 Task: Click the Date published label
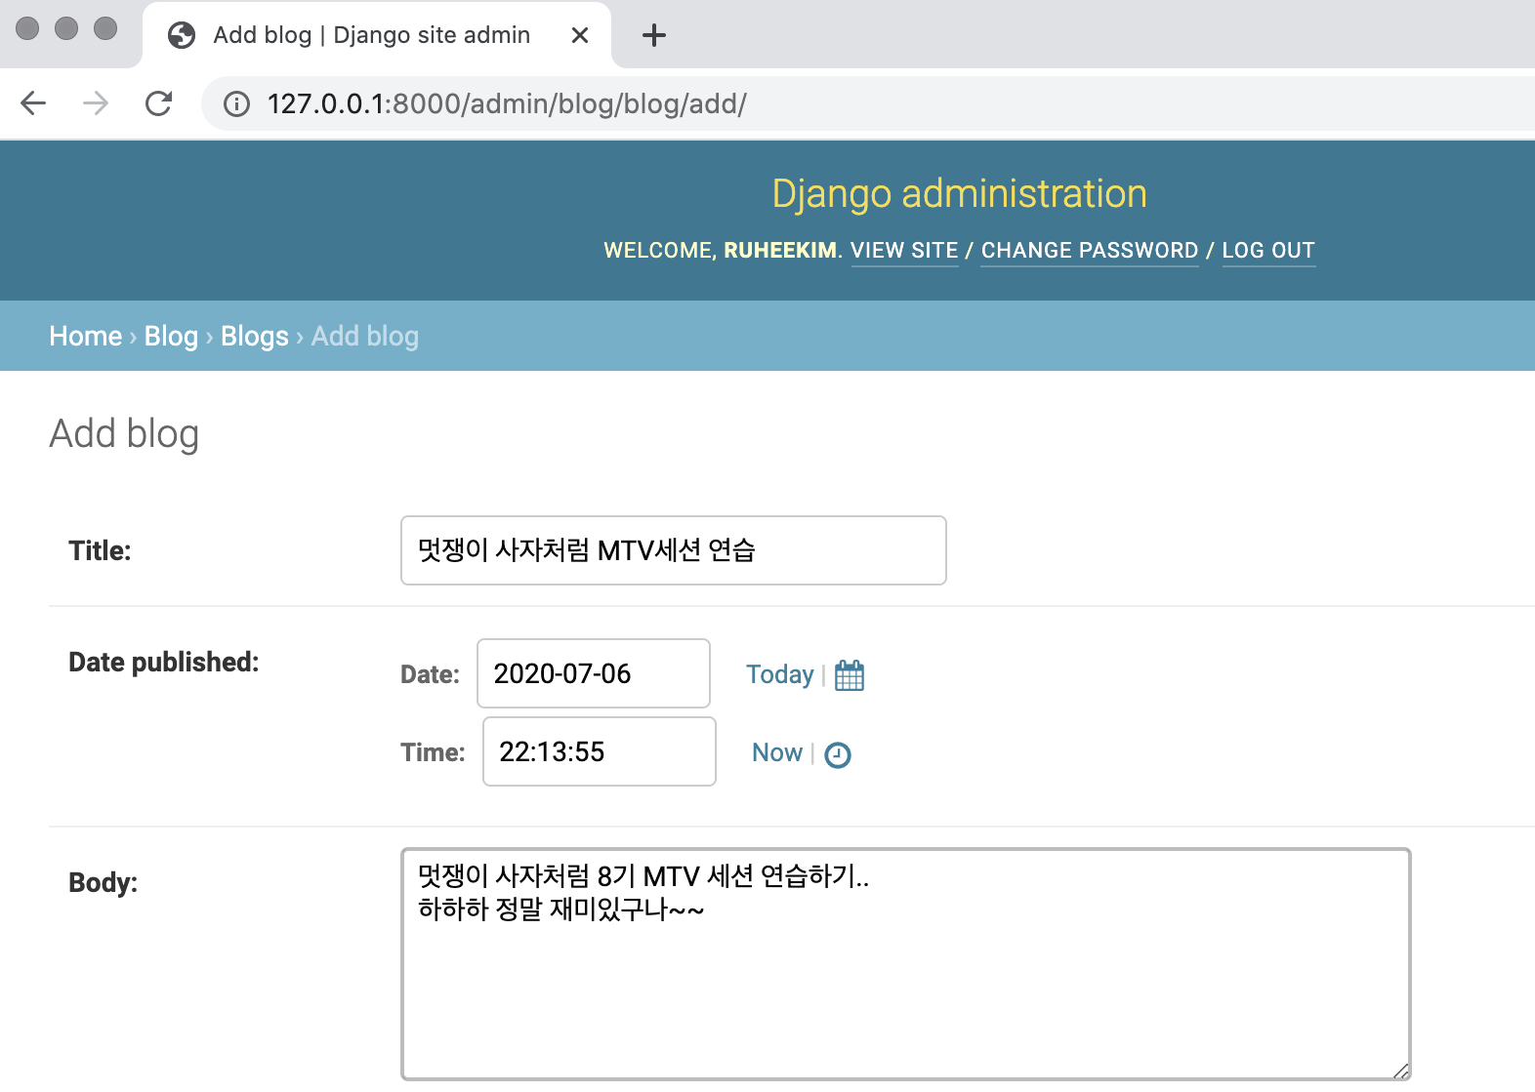coord(164,662)
